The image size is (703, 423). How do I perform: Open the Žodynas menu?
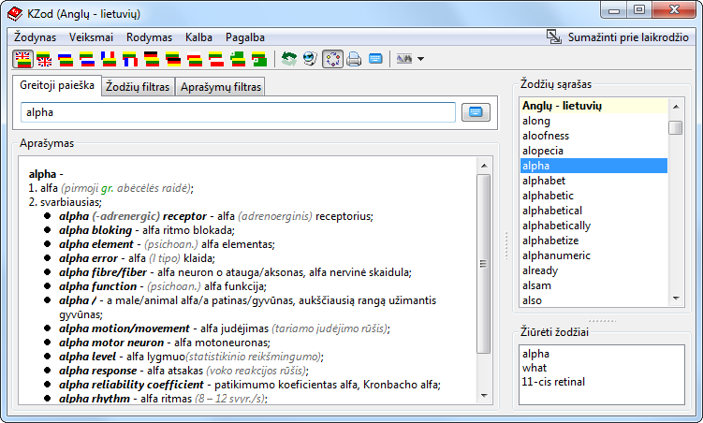click(35, 37)
